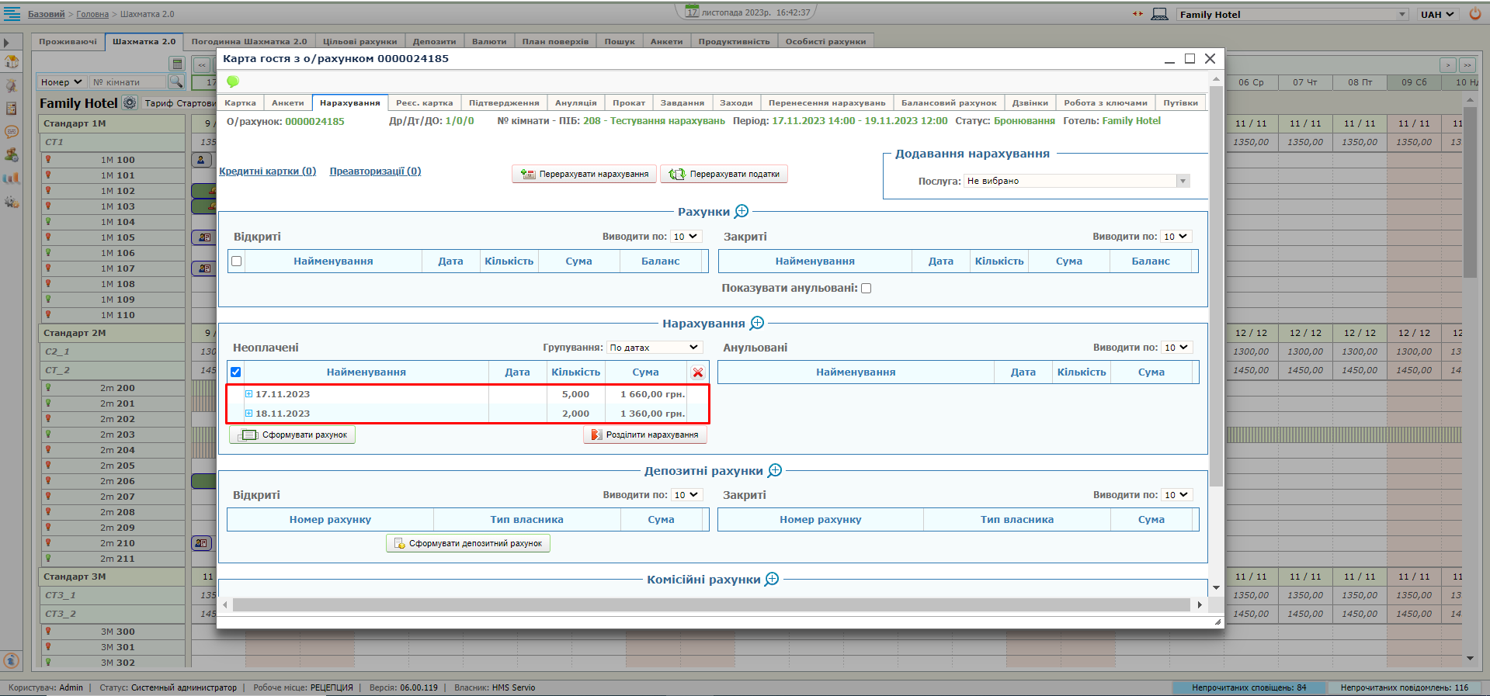The height and width of the screenshot is (696, 1490).
Task: Open the Балансовий рахунок tab
Action: (x=948, y=102)
